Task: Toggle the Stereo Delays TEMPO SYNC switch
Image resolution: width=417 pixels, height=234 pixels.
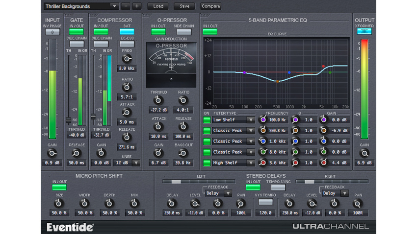Action: pos(278,187)
